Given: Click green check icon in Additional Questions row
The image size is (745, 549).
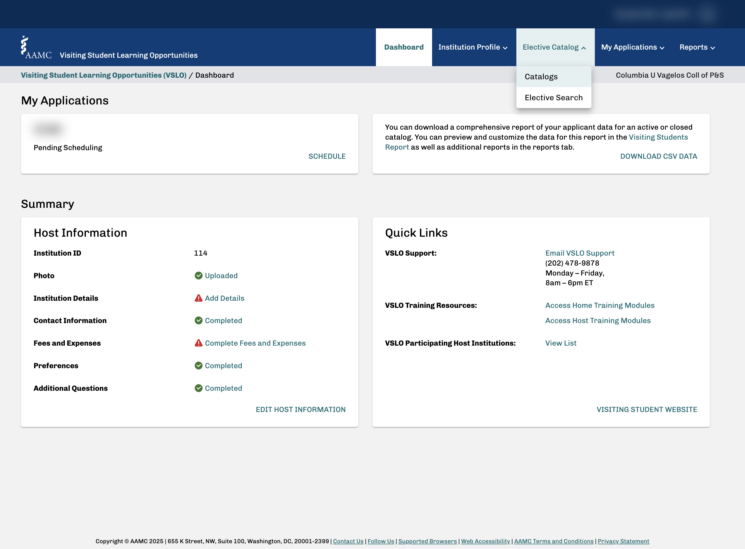Looking at the screenshot, I should 198,388.
